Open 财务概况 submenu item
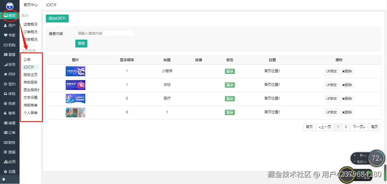The image size is (387, 184). [x=30, y=40]
